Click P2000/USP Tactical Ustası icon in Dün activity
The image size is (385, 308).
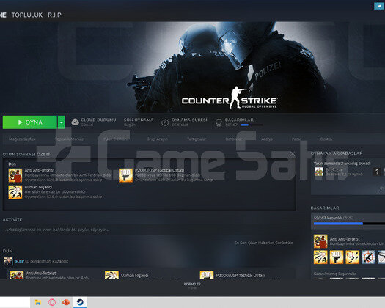[207, 275]
